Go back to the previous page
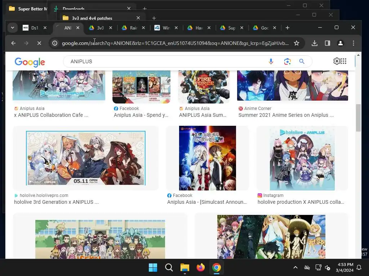The height and width of the screenshot is (276, 369). click(13, 43)
